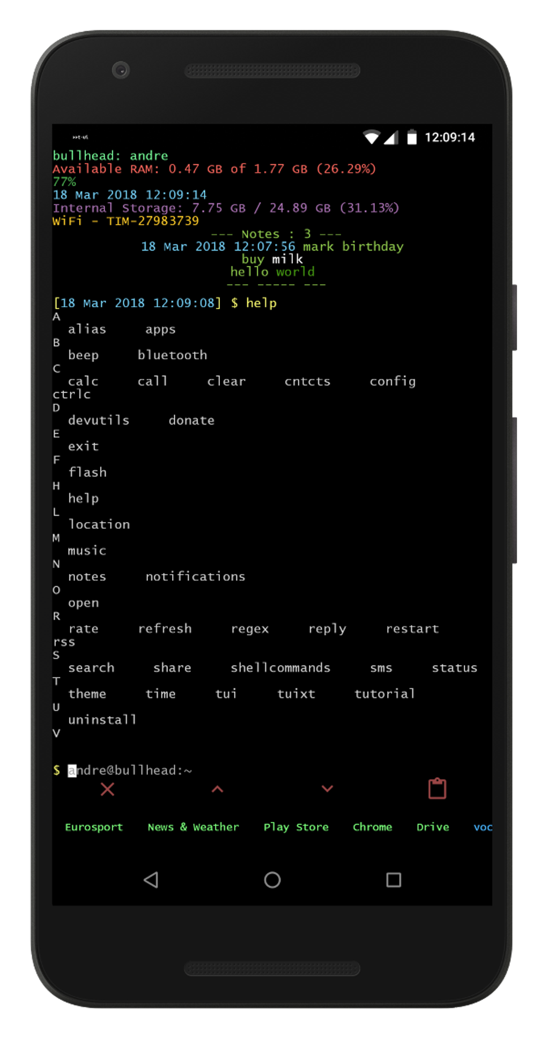
Task: Select the time command
Action: (160, 693)
